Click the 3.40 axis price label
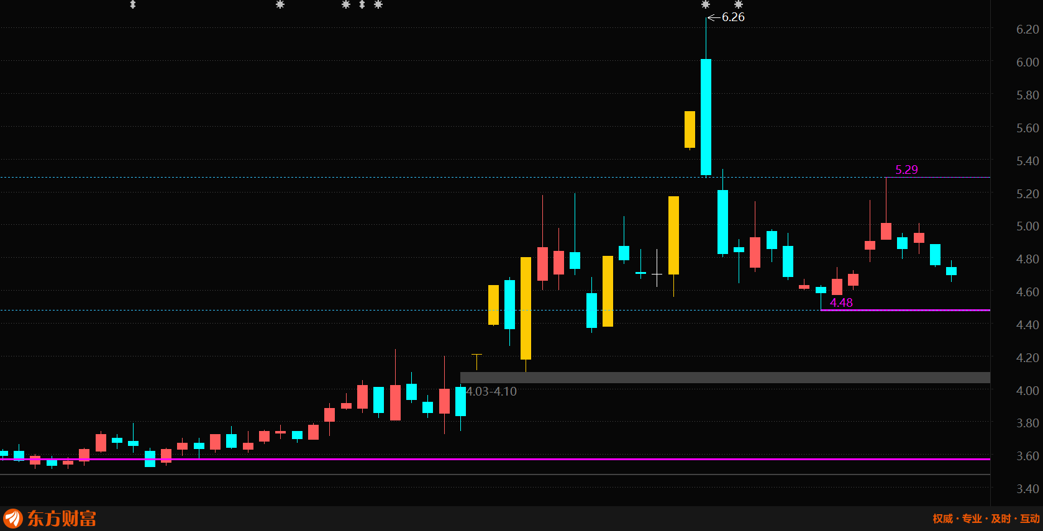 (x=1027, y=489)
